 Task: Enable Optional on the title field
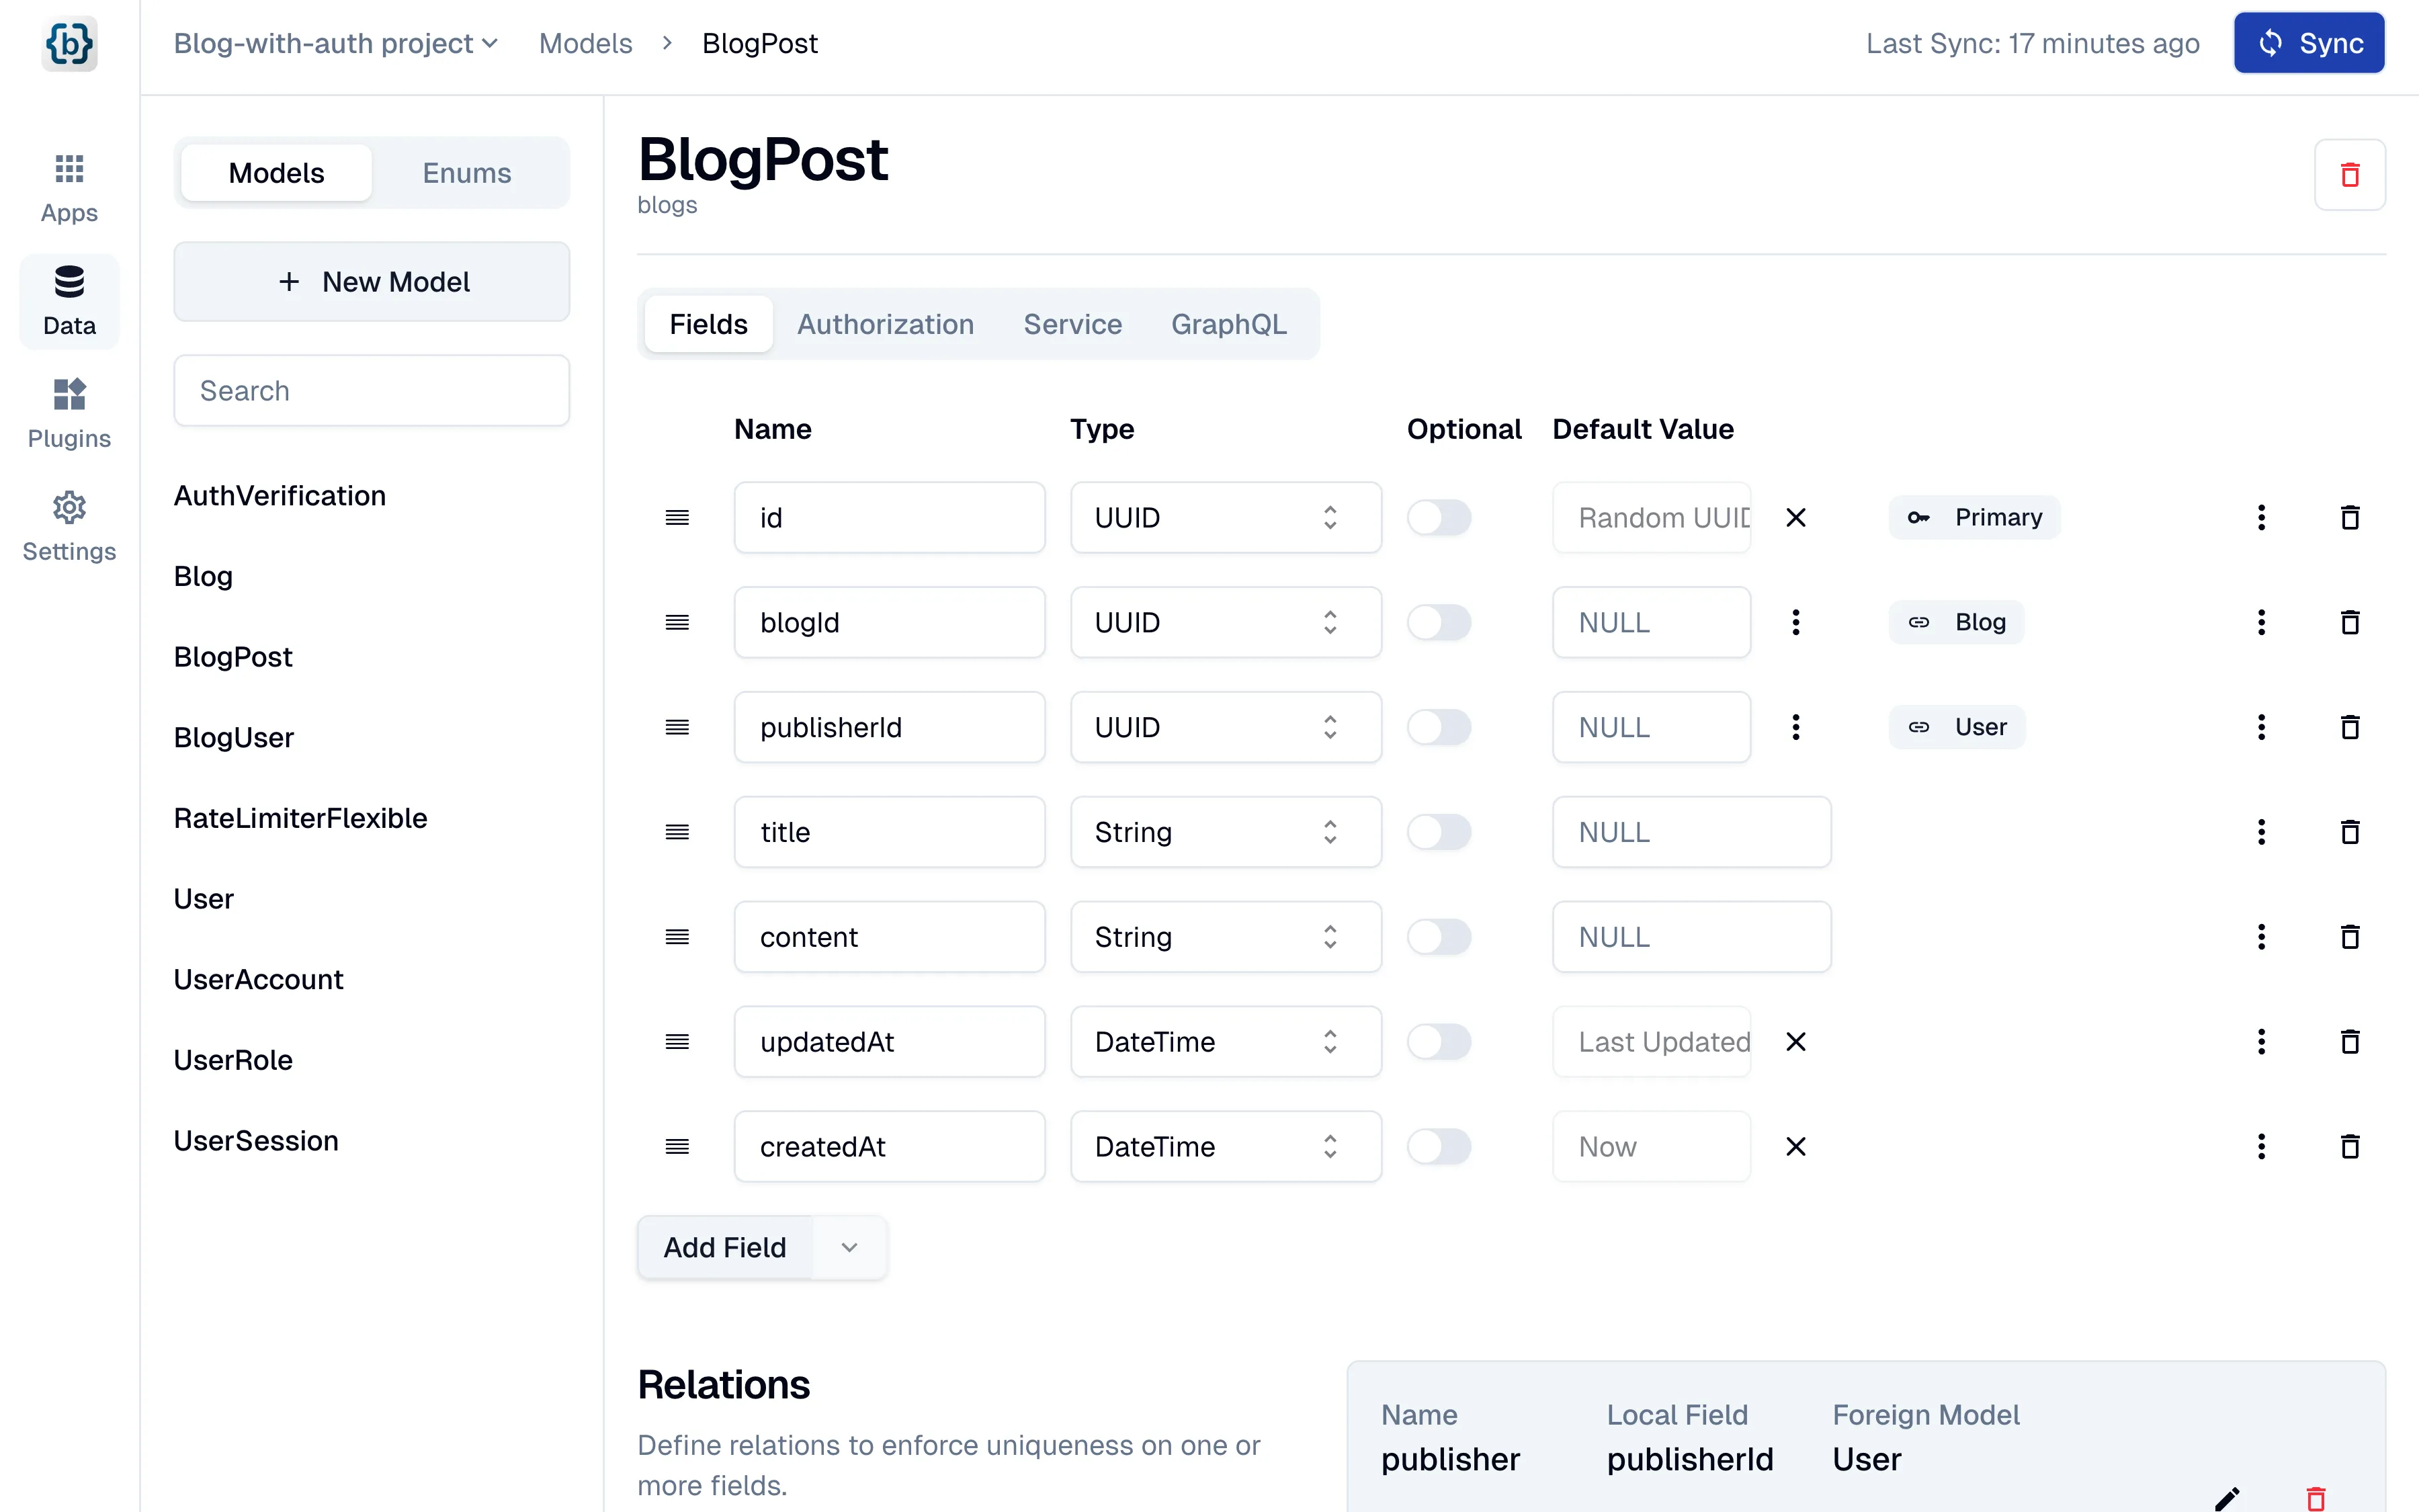point(1439,831)
